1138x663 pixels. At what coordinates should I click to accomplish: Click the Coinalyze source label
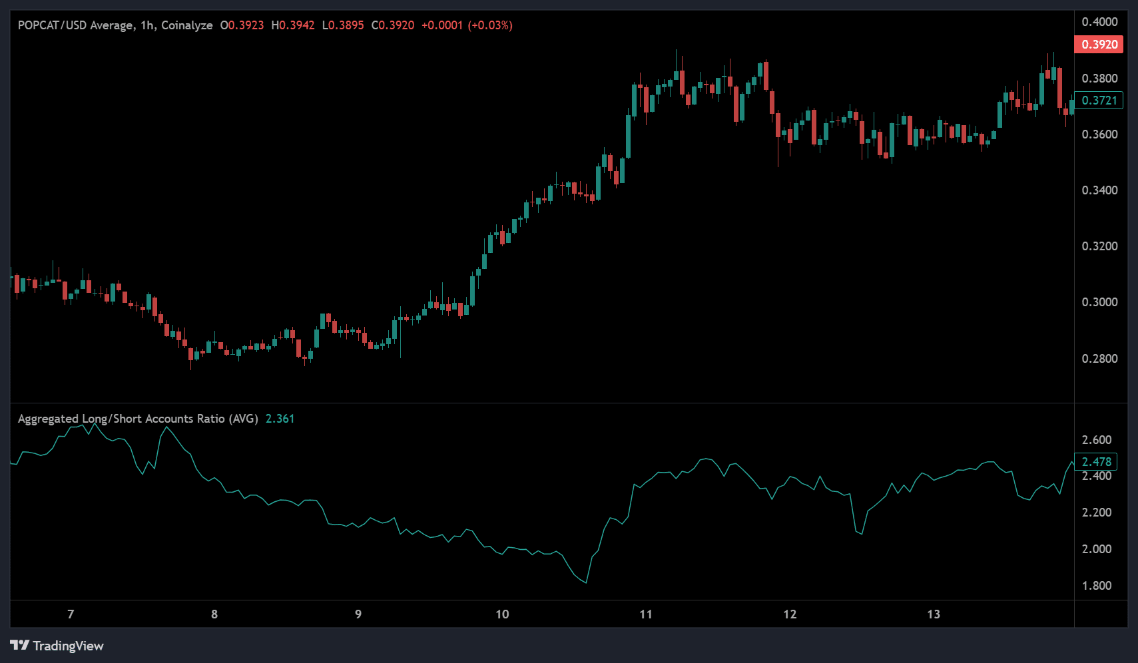click(186, 25)
